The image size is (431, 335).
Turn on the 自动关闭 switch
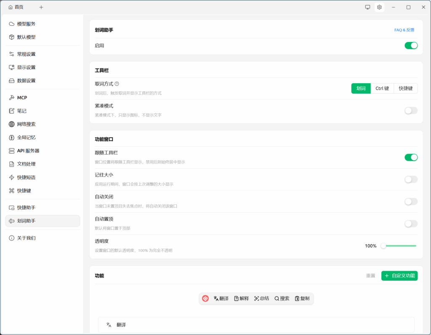coord(411,202)
